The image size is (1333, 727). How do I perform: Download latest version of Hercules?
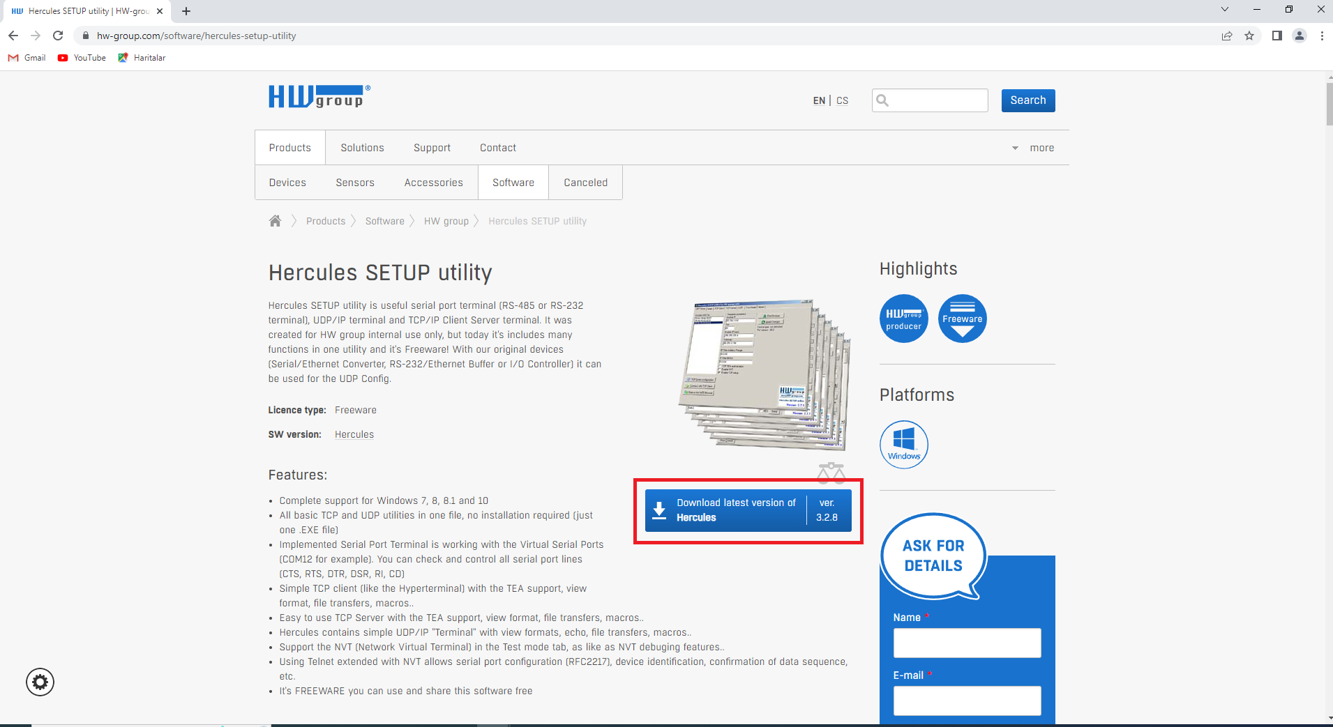[x=748, y=510]
